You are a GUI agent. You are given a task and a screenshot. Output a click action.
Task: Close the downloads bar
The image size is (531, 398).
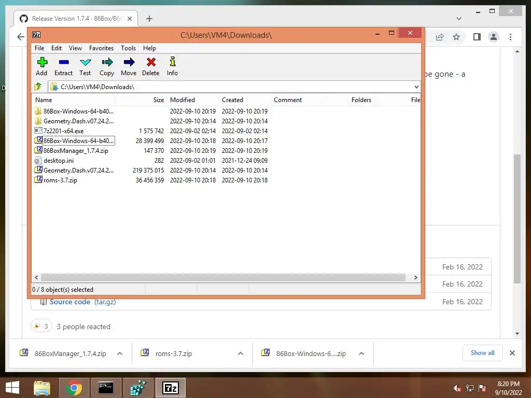tap(512, 353)
